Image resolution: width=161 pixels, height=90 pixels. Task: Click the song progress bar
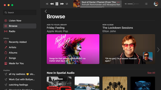tap(101, 7)
